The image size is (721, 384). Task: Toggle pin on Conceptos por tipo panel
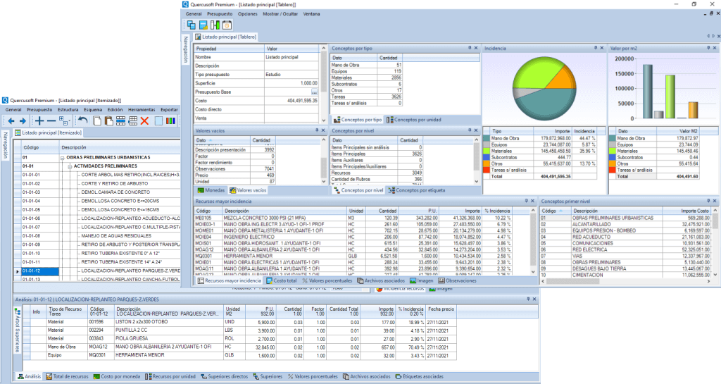(469, 48)
